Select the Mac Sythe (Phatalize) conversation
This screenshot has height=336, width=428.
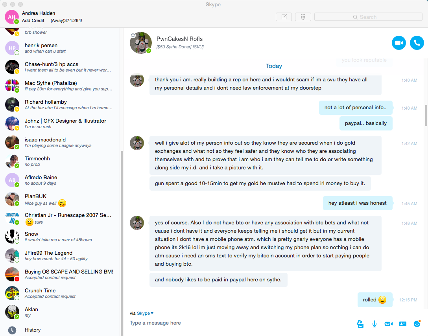tap(60, 86)
